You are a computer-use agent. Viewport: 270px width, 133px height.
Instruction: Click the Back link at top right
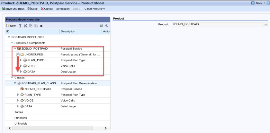pos(259,3)
